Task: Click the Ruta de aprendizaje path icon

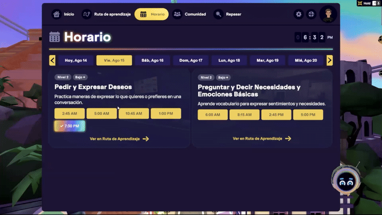Action: pyautogui.click(x=86, y=14)
